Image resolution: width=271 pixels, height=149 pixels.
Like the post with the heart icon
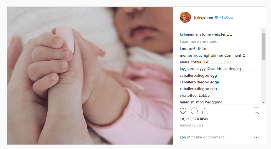[x=183, y=111]
